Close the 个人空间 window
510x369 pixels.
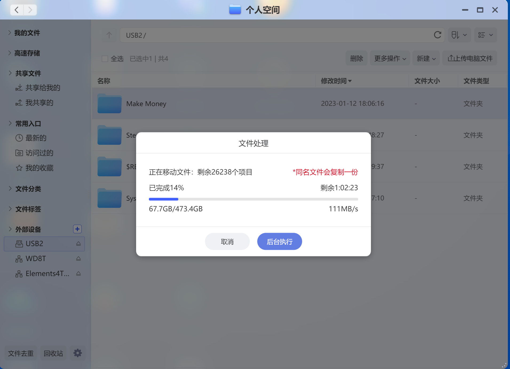coord(495,10)
